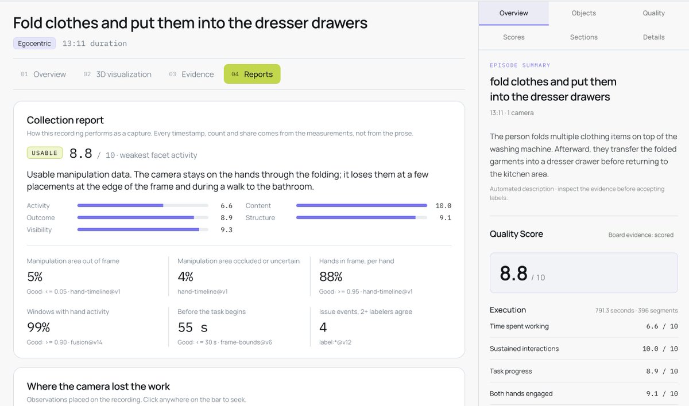Open the Scores side tab
Viewport: 689px width, 406px height.
click(514, 37)
